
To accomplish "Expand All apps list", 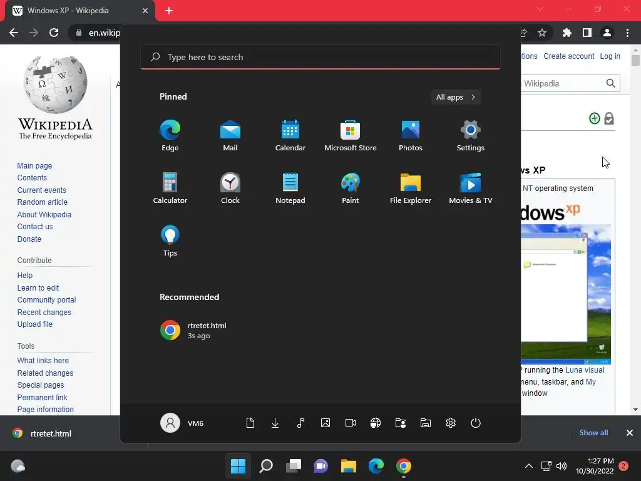I will pos(456,97).
